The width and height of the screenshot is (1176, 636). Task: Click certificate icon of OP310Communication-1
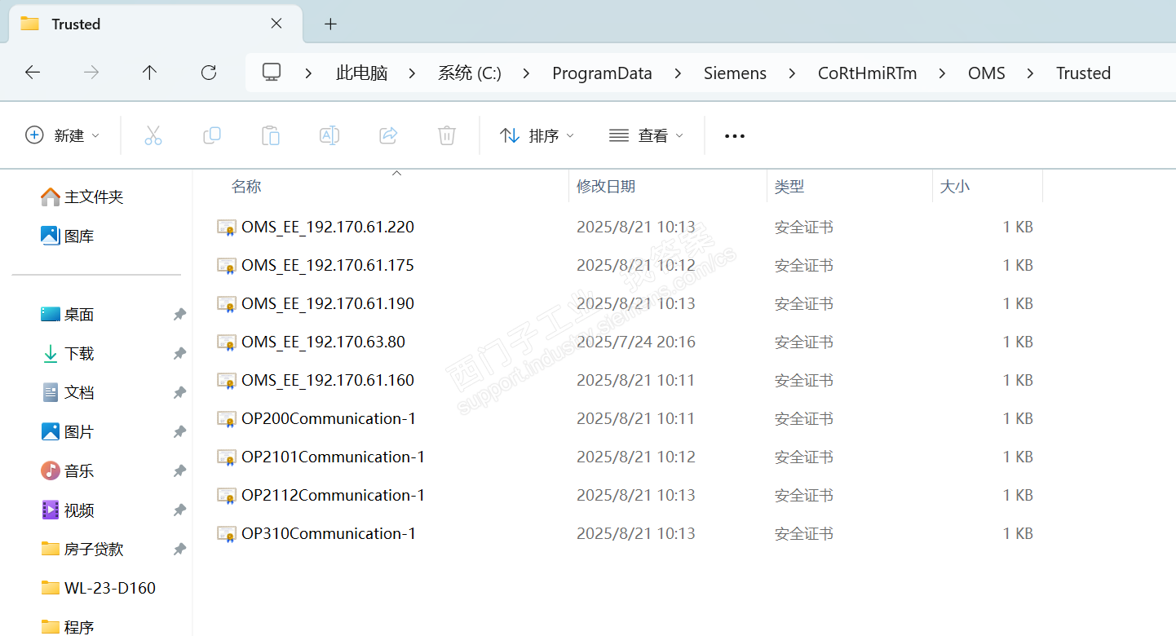coord(227,534)
